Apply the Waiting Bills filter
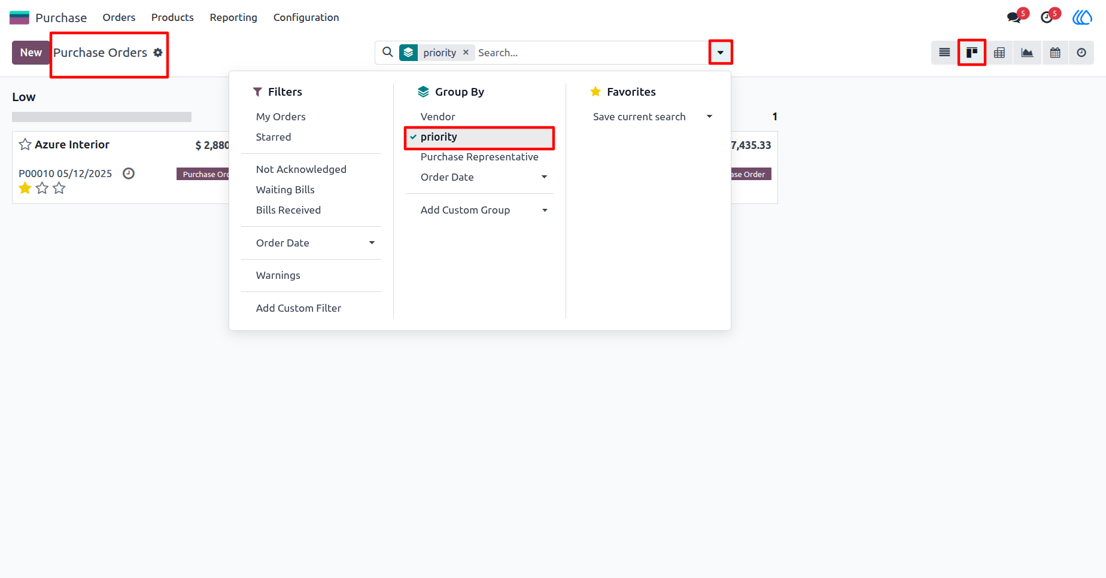 pyautogui.click(x=311, y=190)
